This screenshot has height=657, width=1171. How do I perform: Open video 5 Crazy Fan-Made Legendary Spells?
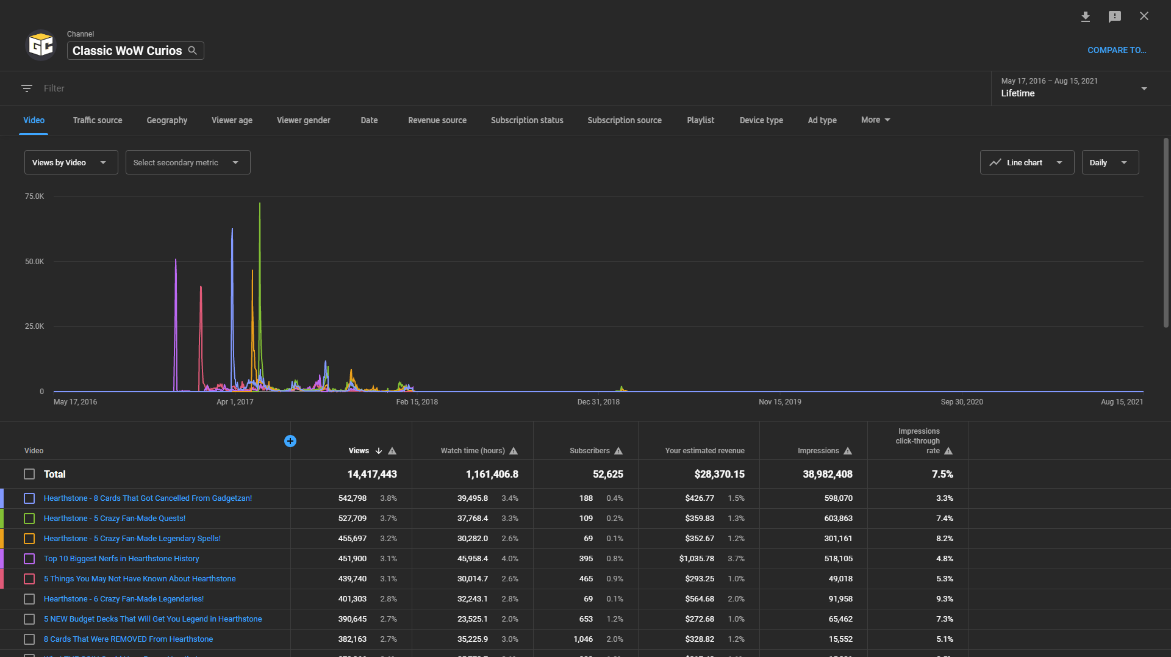tap(132, 539)
